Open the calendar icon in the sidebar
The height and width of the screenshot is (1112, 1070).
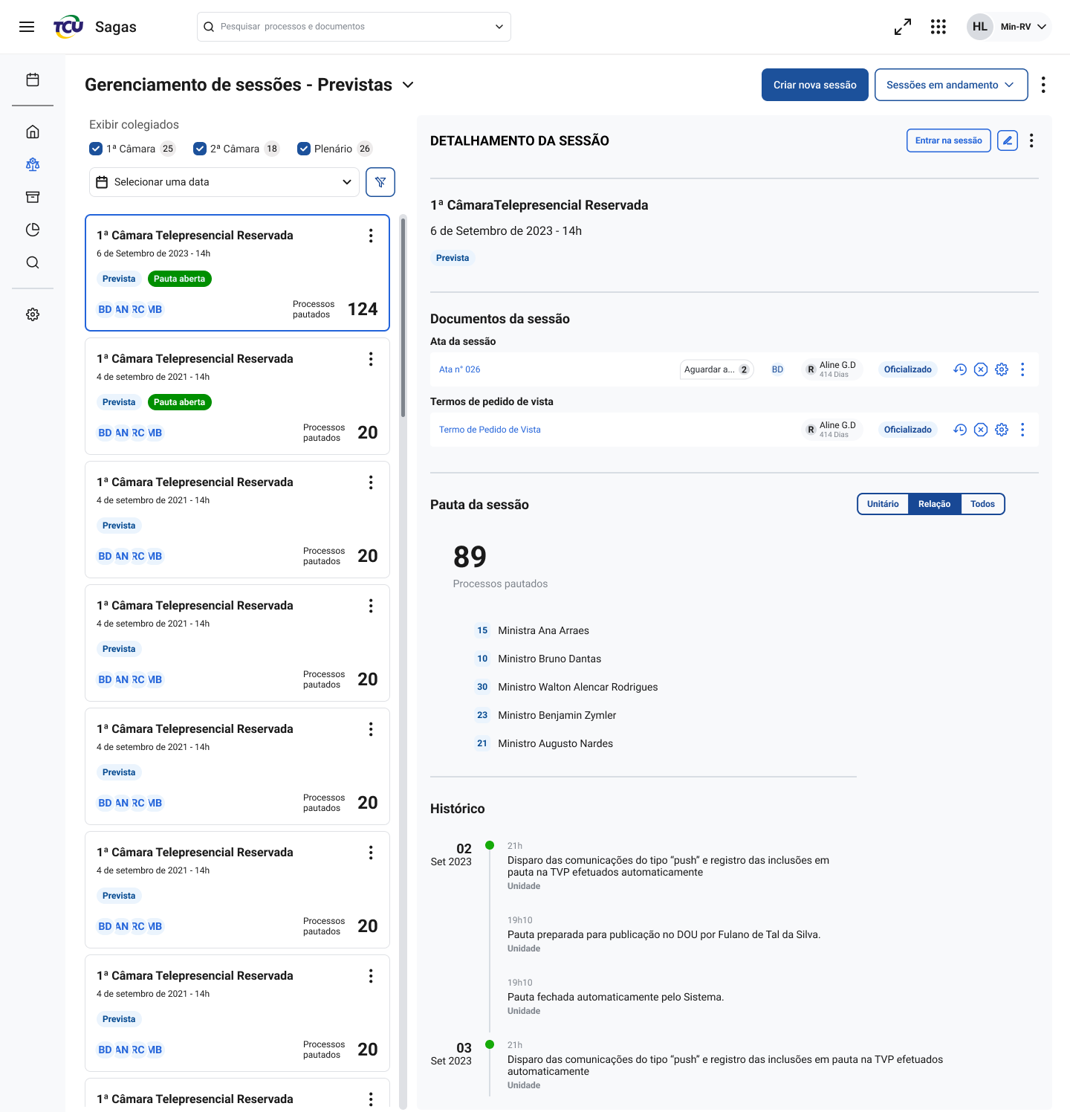pyautogui.click(x=33, y=80)
